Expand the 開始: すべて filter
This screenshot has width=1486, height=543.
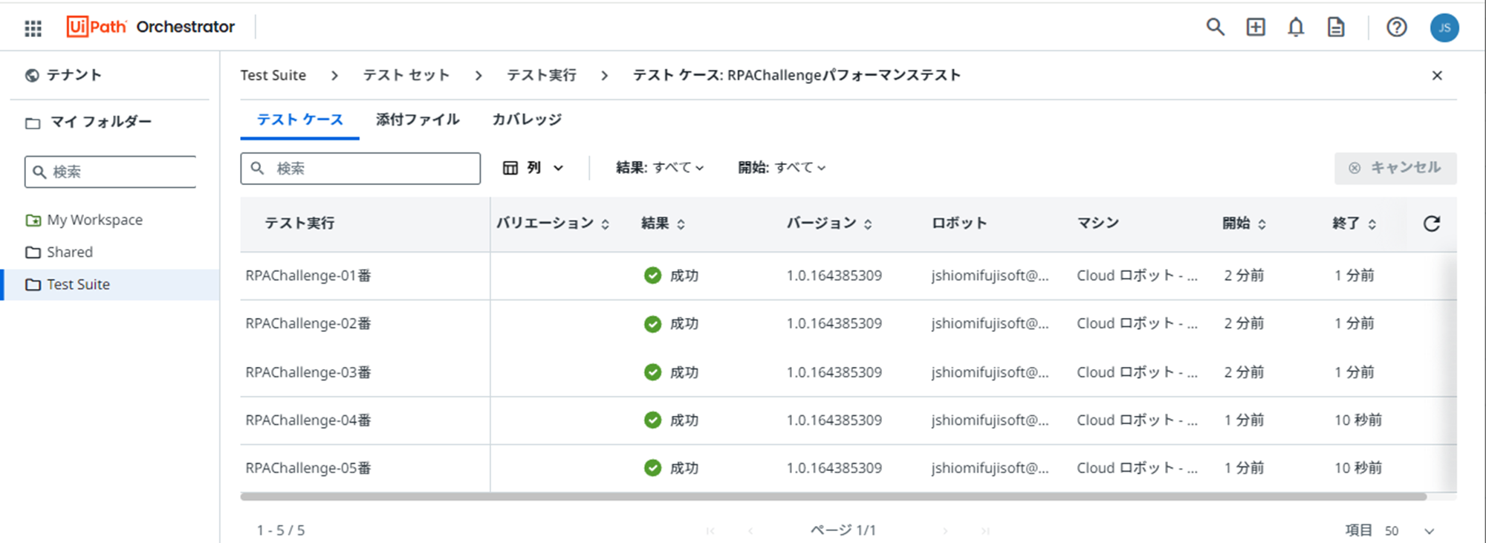782,168
